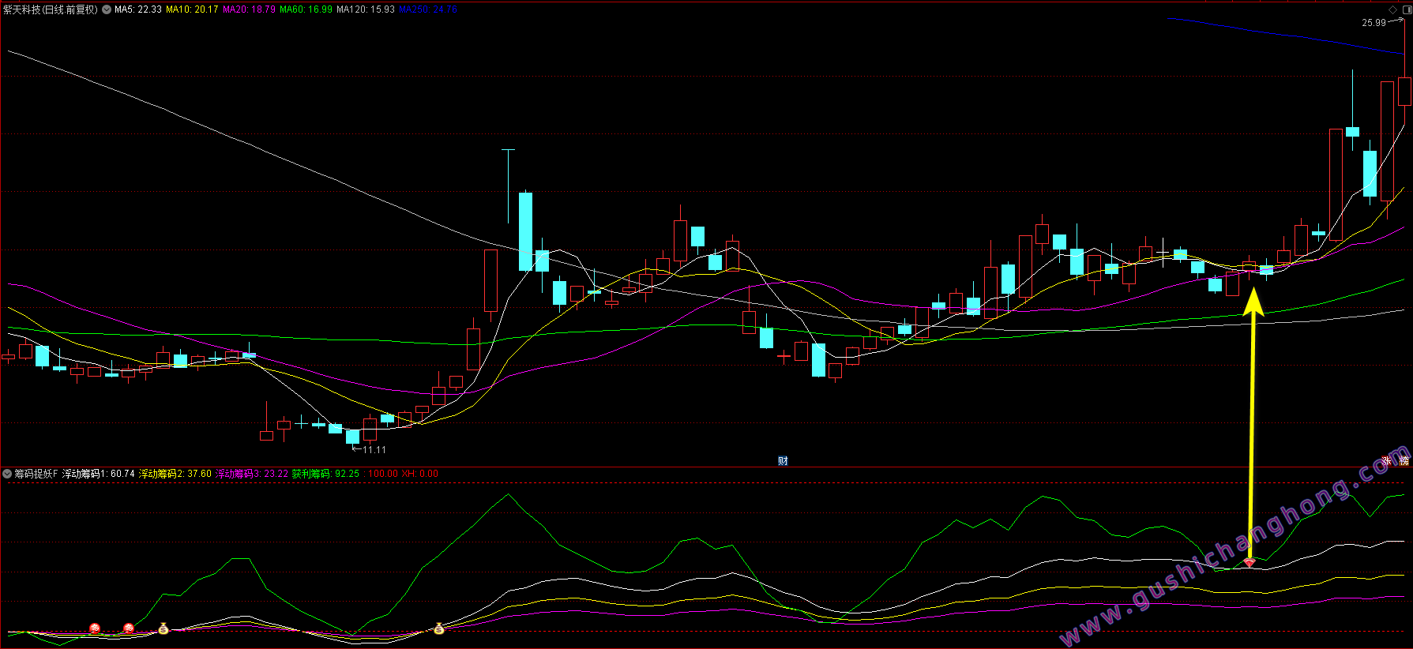This screenshot has width=1413, height=649.
Task: Click the 11.11 low price label
Action: (x=374, y=449)
